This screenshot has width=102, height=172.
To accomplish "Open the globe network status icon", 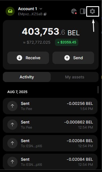I will pos(74,11).
